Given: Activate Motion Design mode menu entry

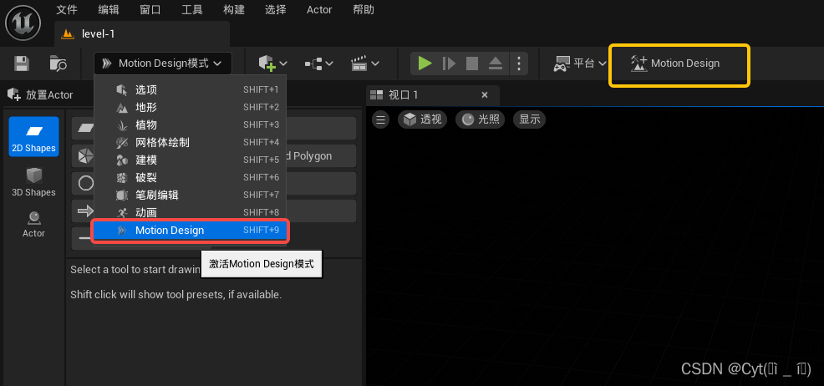Looking at the screenshot, I should click(190, 231).
